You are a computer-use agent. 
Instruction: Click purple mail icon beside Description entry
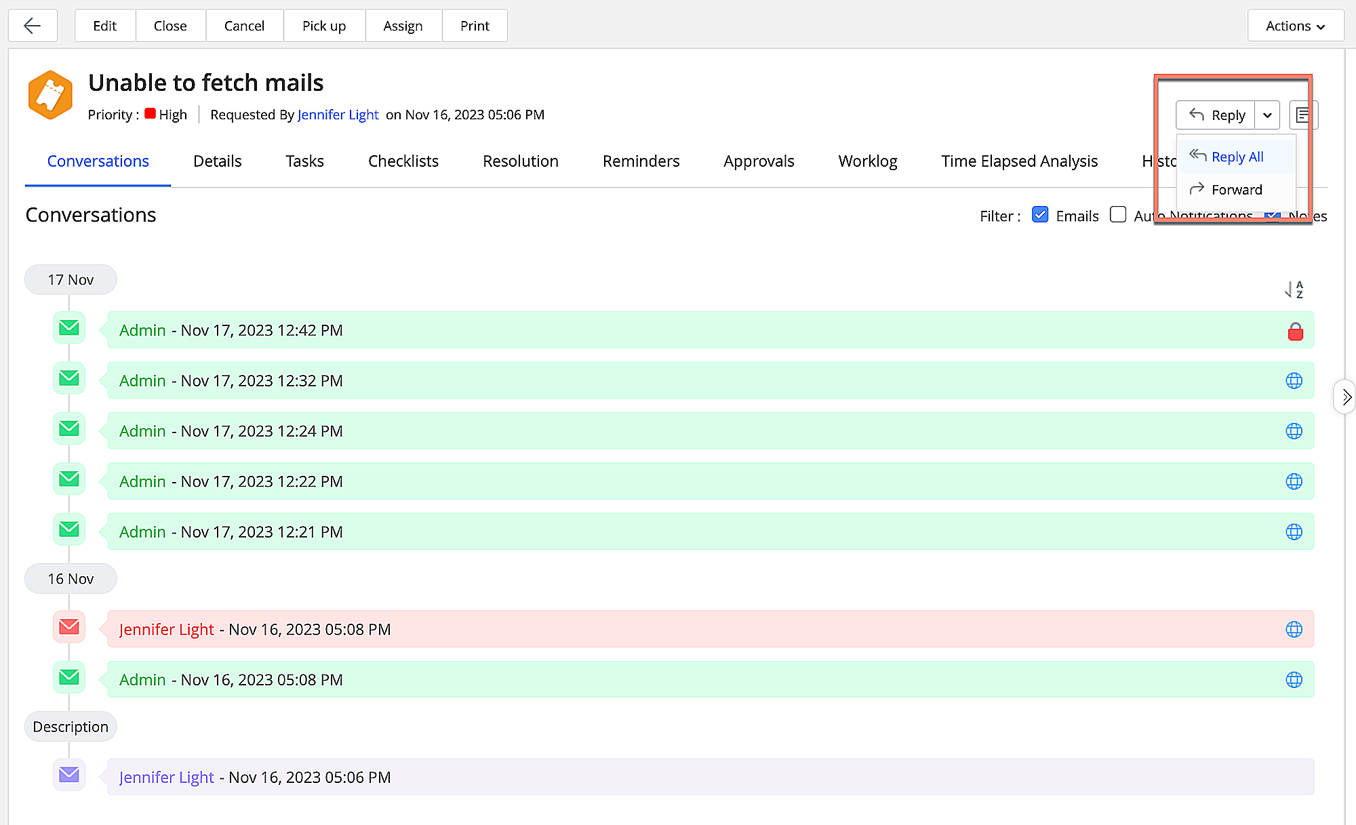(69, 775)
